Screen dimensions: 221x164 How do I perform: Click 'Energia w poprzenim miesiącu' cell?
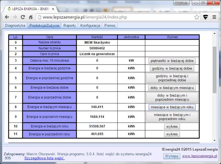point(49,117)
